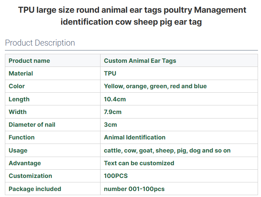Select the Length label cell

tap(19, 99)
